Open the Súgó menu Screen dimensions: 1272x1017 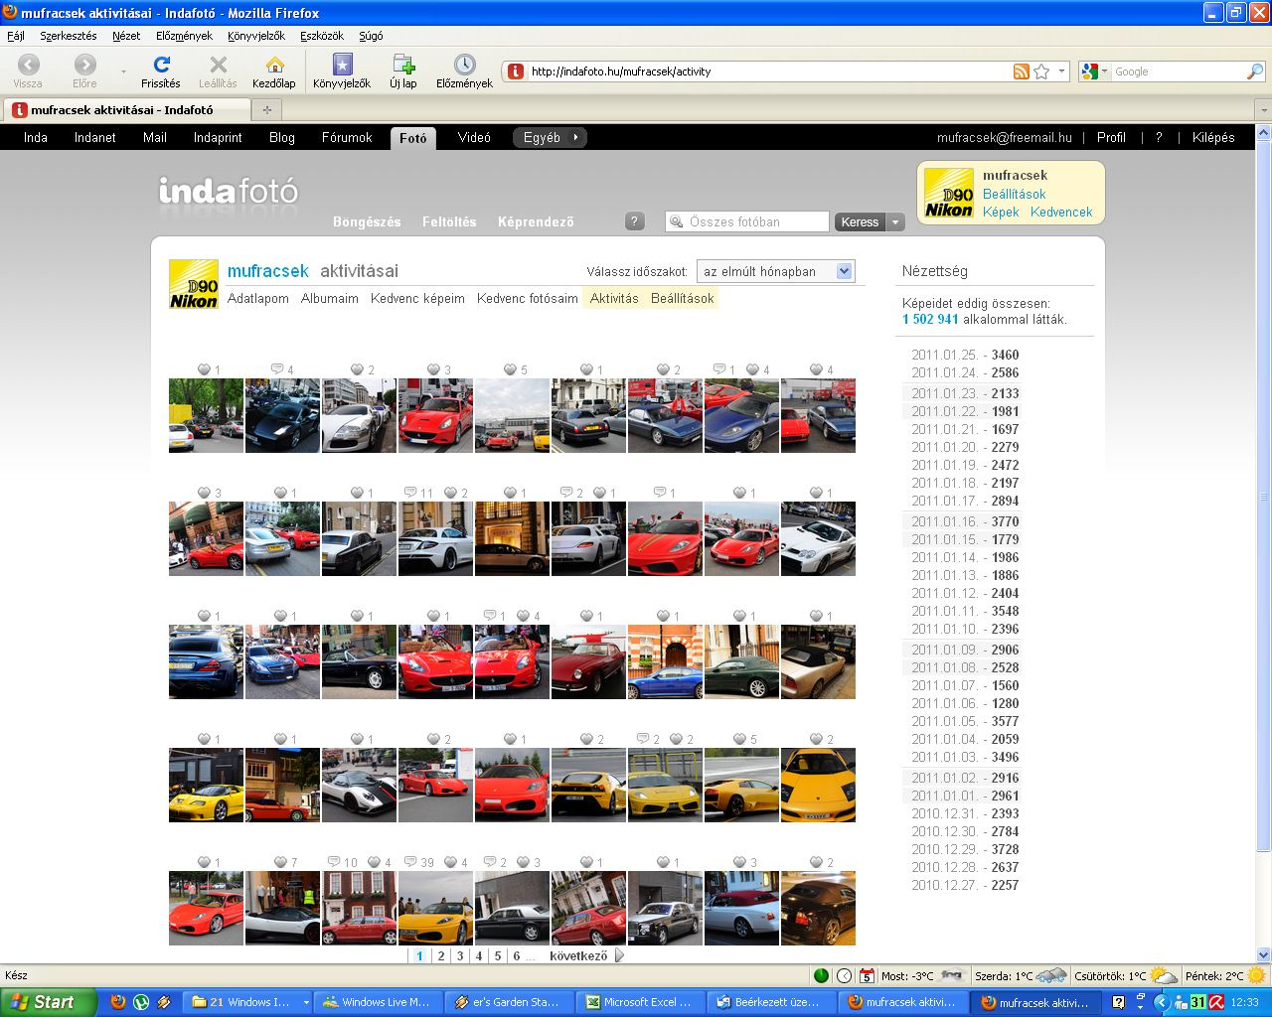tap(371, 36)
